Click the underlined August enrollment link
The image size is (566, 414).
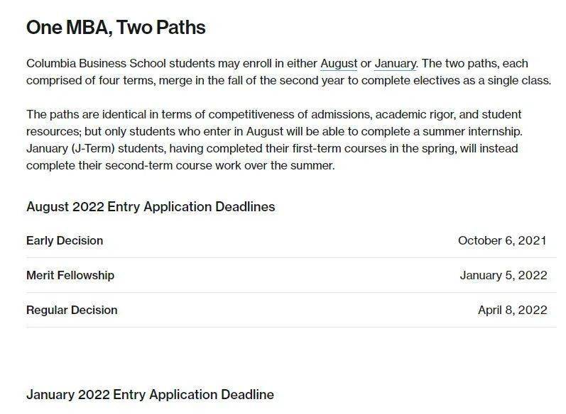(x=339, y=63)
